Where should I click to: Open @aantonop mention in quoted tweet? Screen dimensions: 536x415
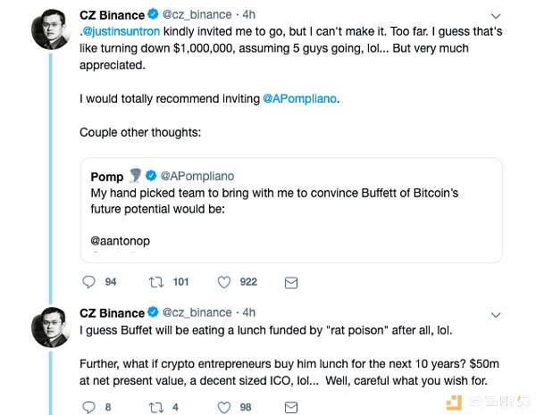(120, 240)
